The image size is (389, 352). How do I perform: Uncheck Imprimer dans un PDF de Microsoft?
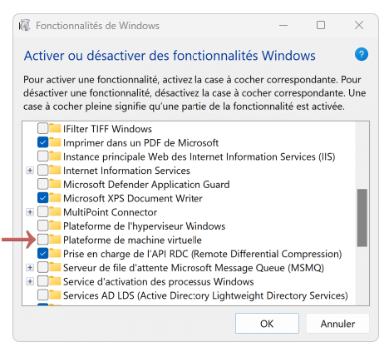coord(42,142)
